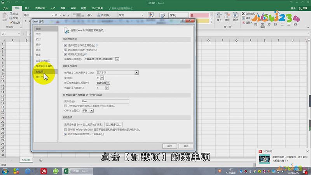Switch to the PDF工具集 ribbon tab
The width and height of the screenshot is (311, 175).
tap(97, 8)
